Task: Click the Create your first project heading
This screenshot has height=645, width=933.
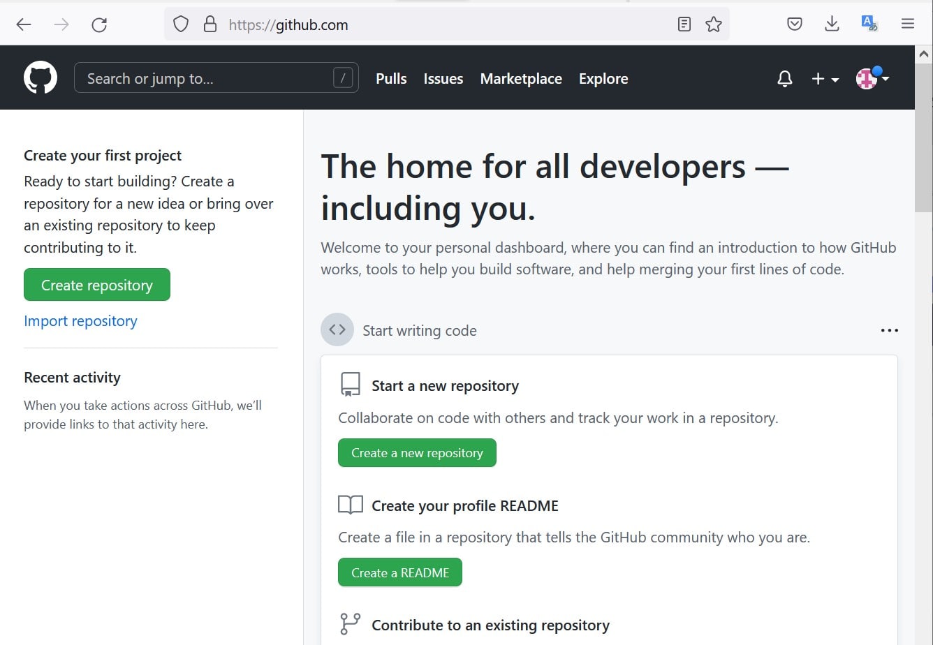Action: (103, 156)
